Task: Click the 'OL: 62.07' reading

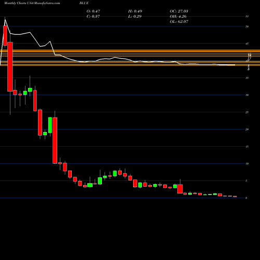Action: 179,21
